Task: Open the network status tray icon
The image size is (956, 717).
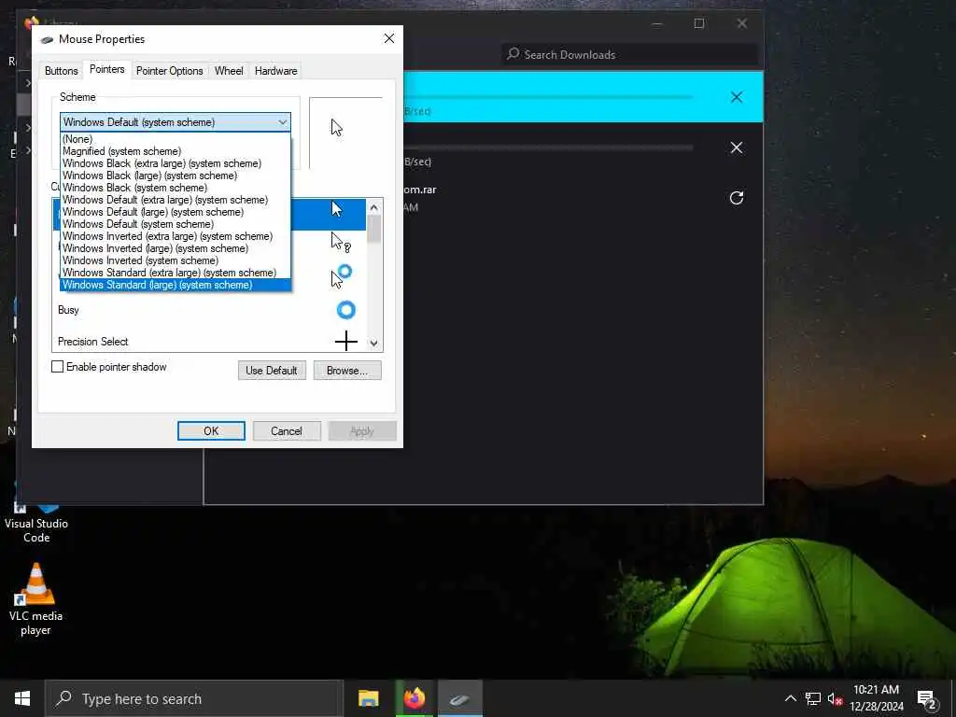Action: coord(813,698)
